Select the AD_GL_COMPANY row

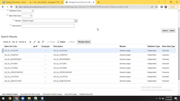pos(89,55)
